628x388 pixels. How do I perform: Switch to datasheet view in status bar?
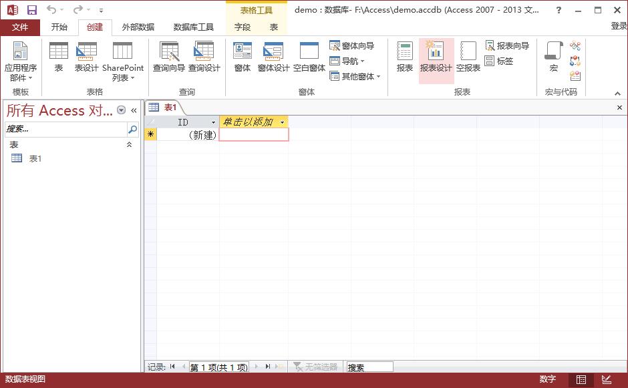pyautogui.click(x=581, y=379)
